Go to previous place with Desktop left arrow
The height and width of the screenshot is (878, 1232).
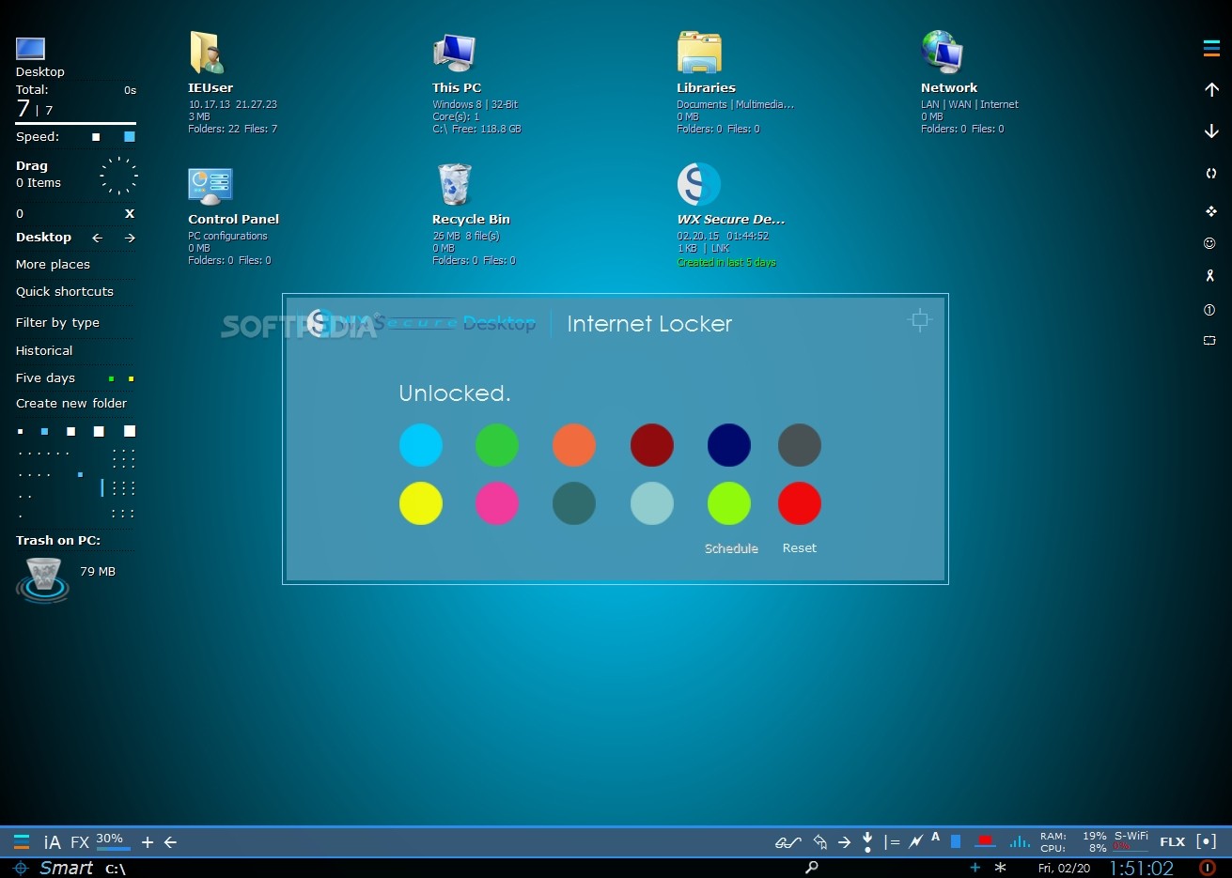point(97,238)
